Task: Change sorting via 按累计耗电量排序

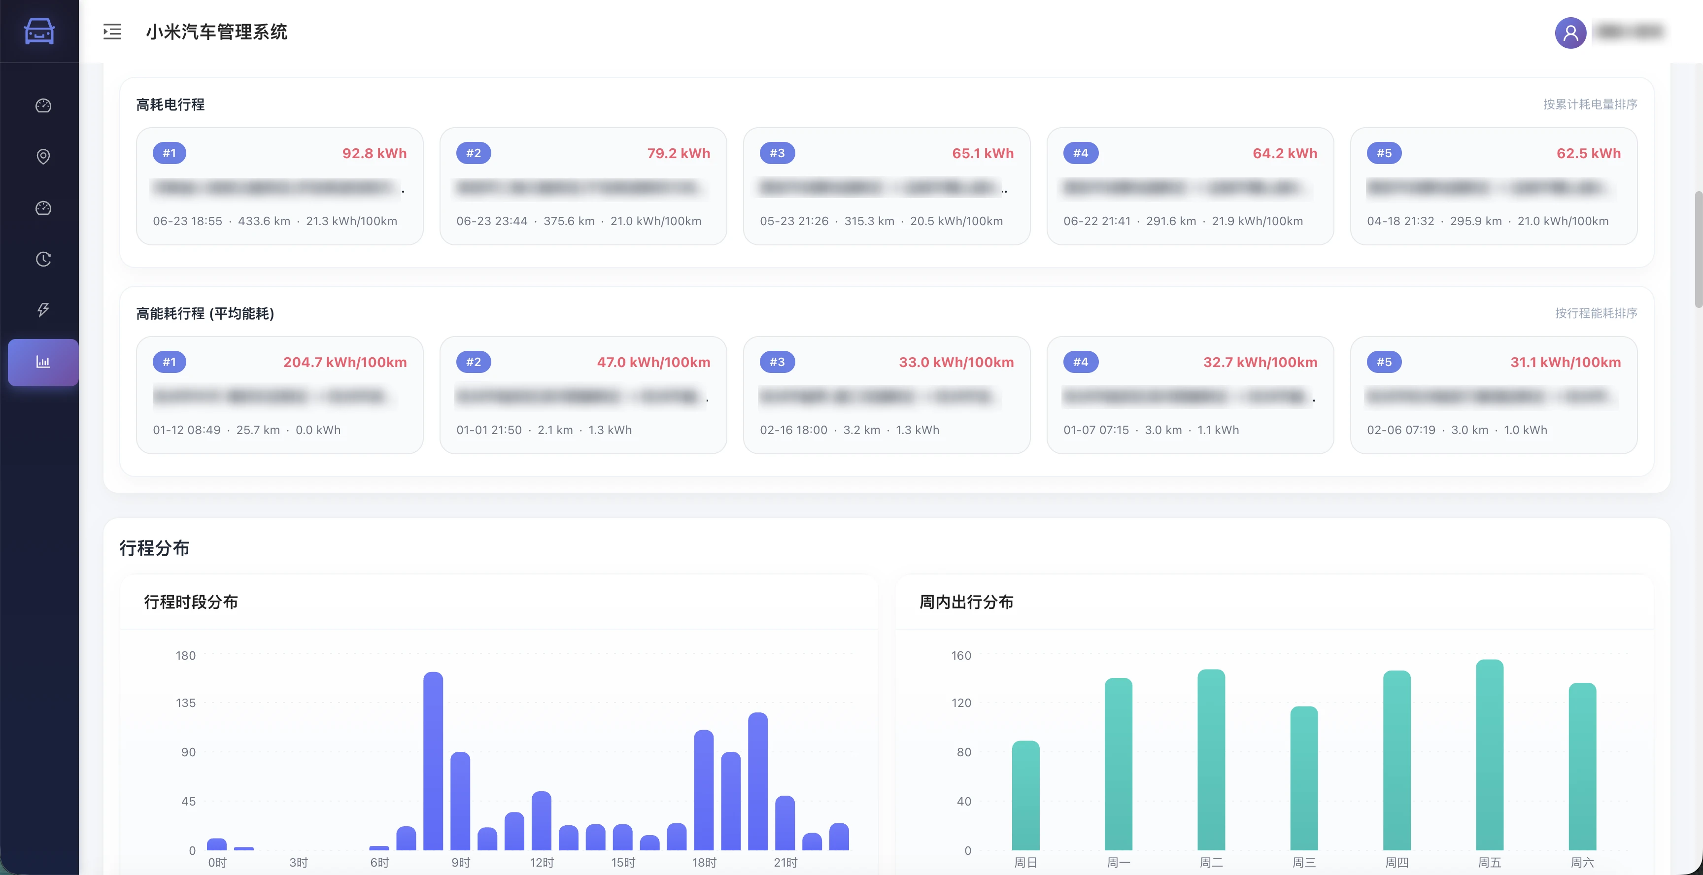Action: pos(1590,104)
